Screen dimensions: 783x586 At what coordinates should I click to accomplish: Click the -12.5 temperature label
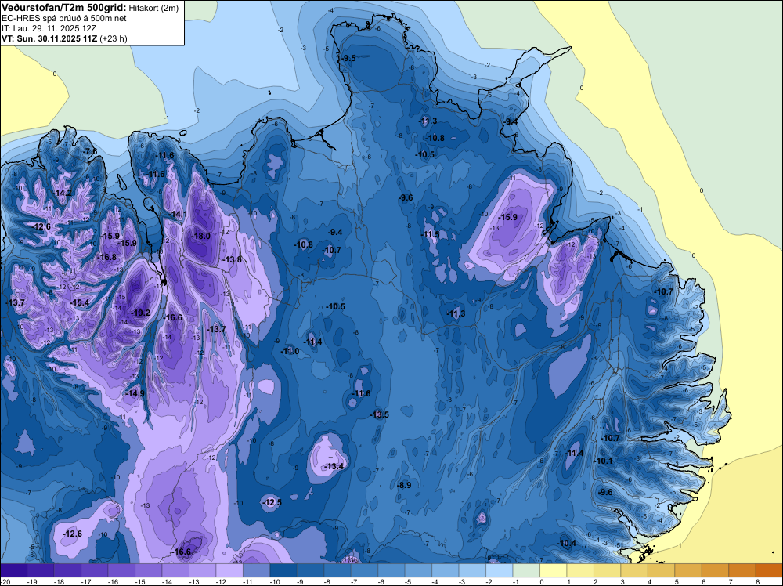(x=272, y=502)
